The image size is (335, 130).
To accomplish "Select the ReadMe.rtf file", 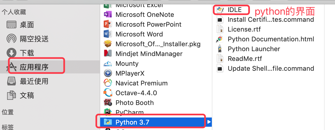I will [245, 59].
